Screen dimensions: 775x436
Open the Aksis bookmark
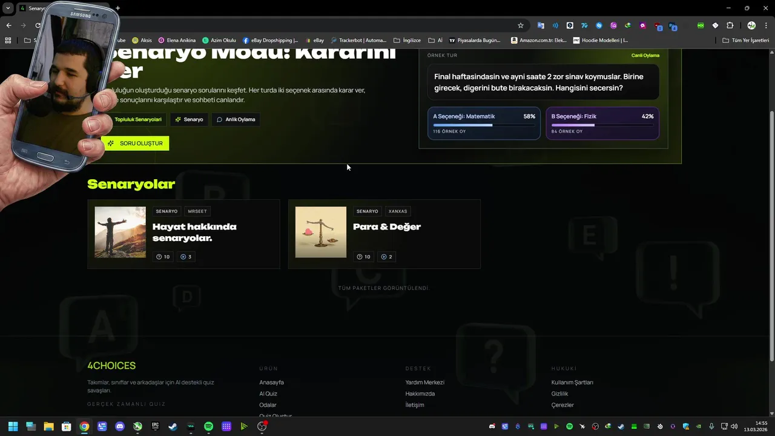(x=142, y=41)
